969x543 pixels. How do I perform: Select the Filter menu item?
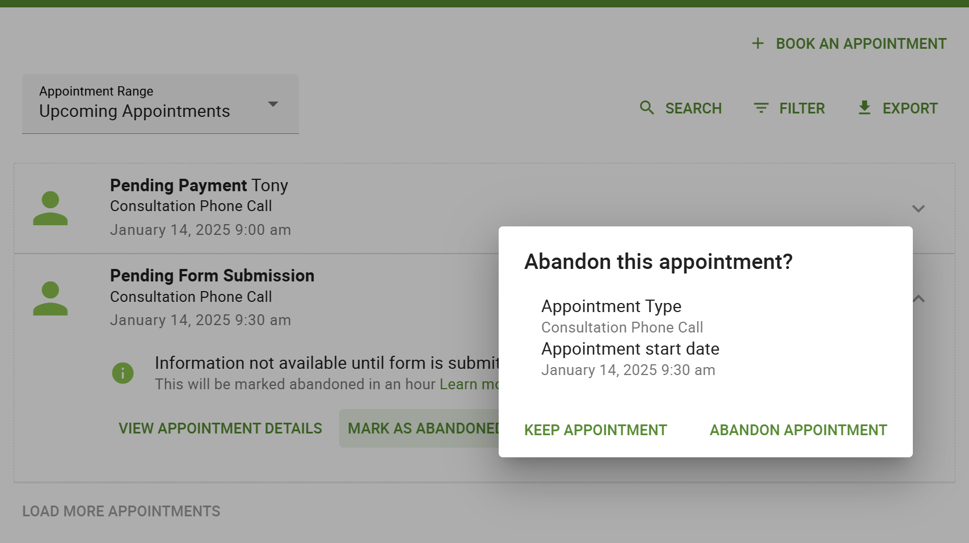pos(802,108)
